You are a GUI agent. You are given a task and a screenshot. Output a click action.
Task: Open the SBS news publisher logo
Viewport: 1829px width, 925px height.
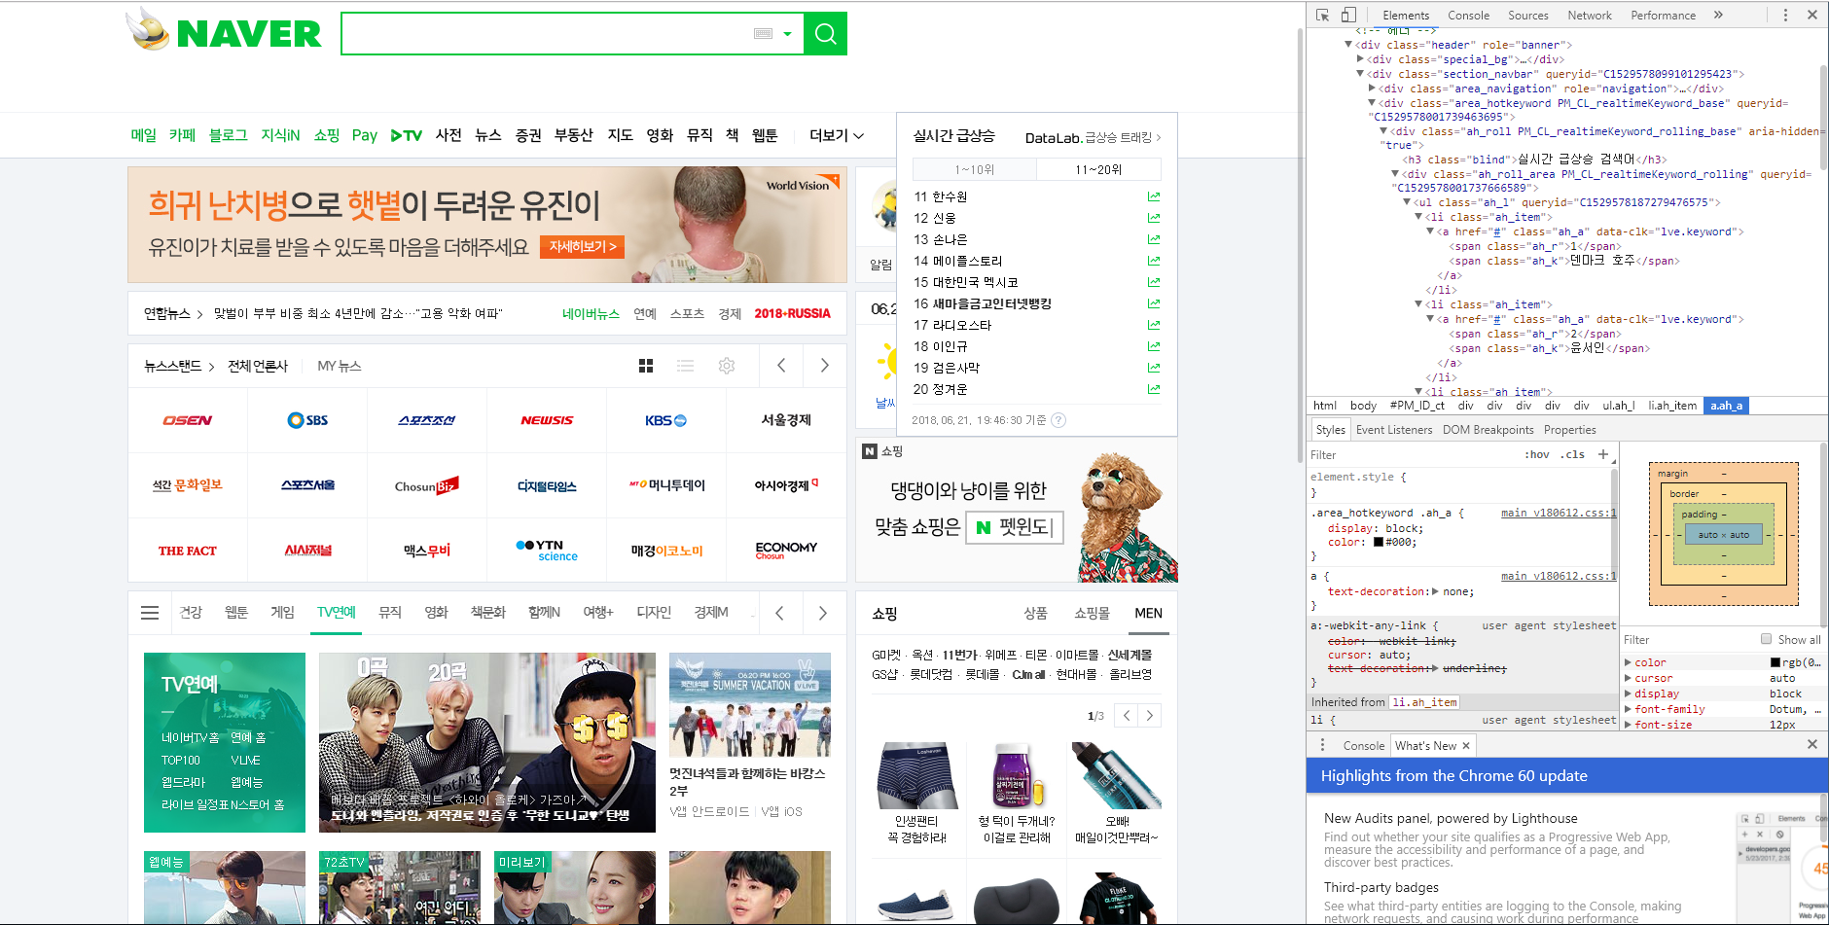pos(307,420)
